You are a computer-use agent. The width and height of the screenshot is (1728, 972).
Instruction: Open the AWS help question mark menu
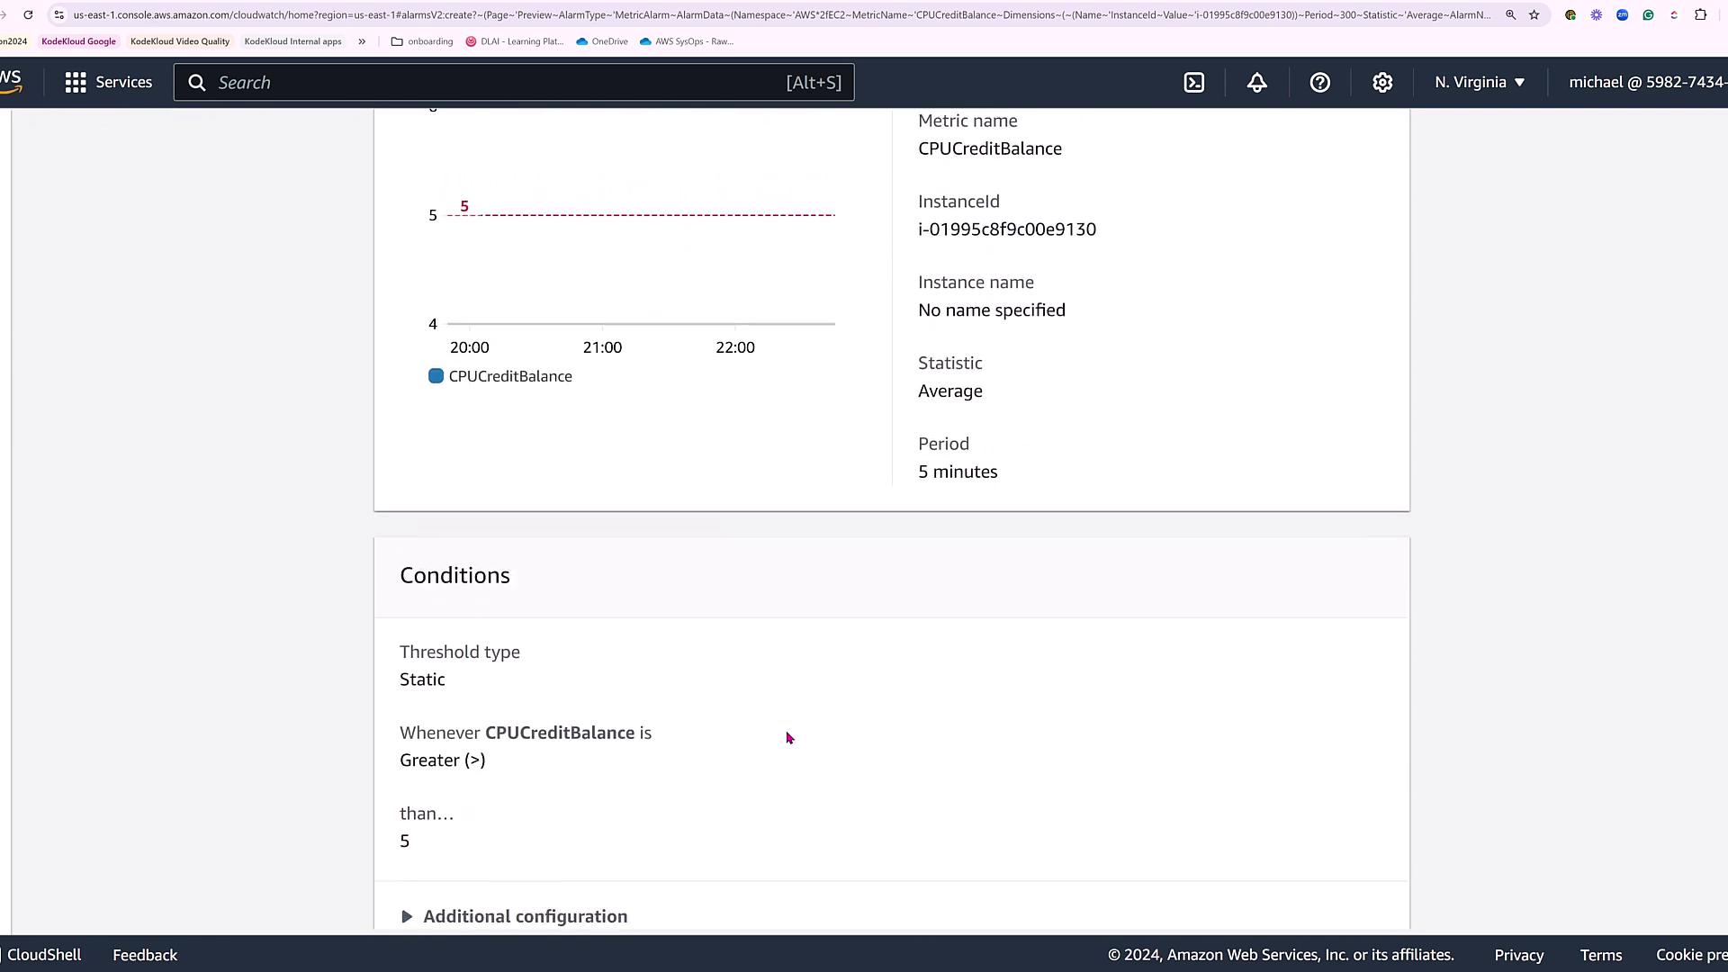pos(1319,83)
